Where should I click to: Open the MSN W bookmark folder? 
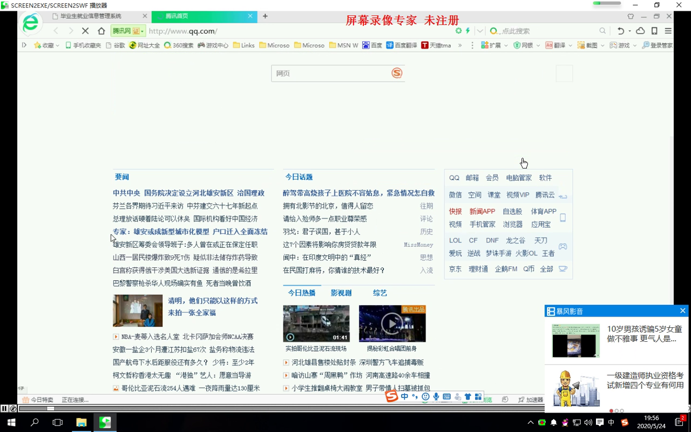click(x=344, y=45)
